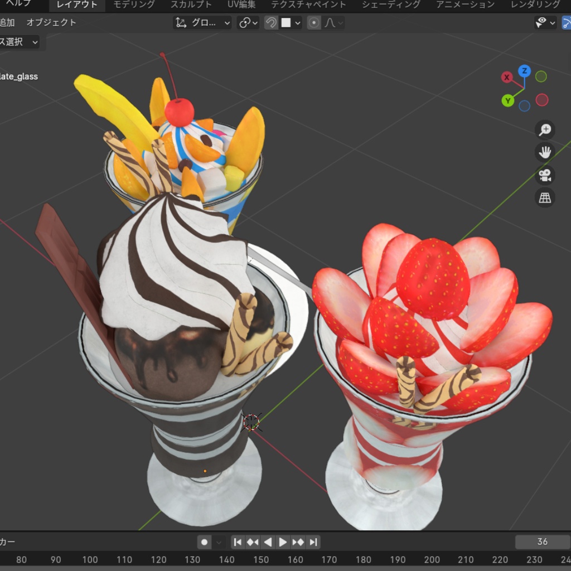Click the green Y axis gizmo ball
This screenshot has width=571, height=571.
click(x=508, y=99)
